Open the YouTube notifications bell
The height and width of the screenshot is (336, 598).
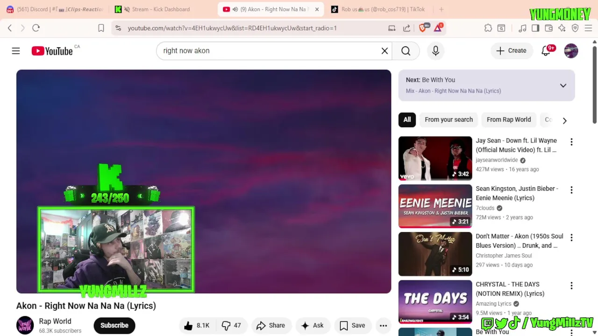point(546,51)
